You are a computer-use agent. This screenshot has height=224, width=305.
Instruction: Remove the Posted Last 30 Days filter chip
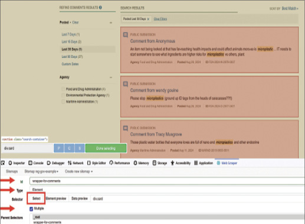tap(148, 19)
